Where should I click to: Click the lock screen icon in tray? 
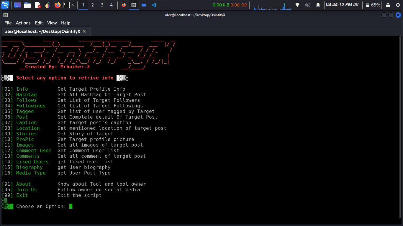pos(388,5)
